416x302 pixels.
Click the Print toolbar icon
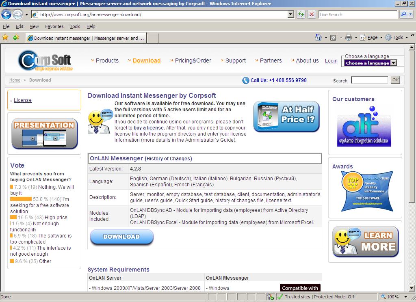348,37
